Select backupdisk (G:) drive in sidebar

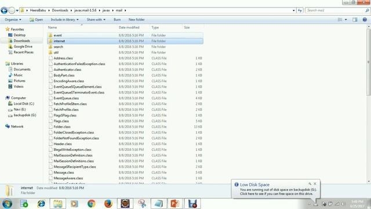(x=25, y=115)
